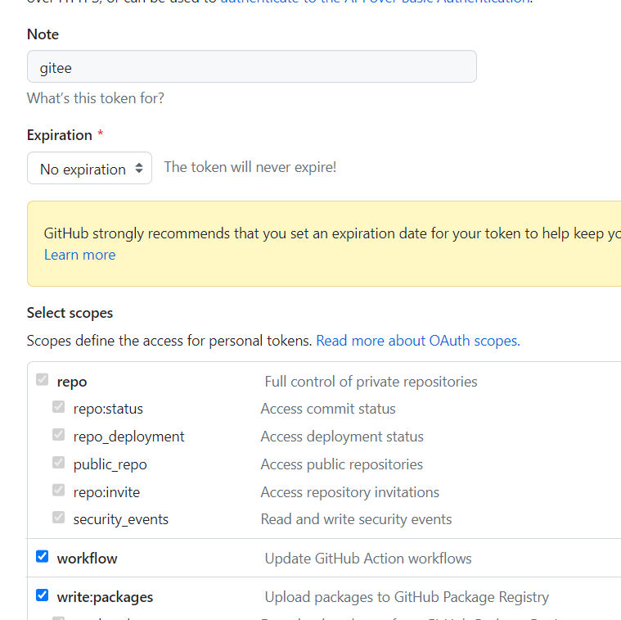
Task: Toggle the repo_deployment checkbox
Action: tap(59, 434)
